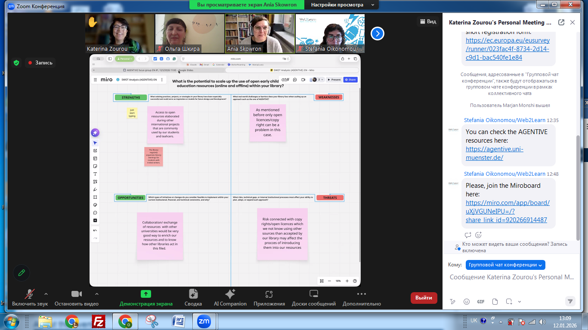
Task: Click the green pencil annotation icon
Action: 21,272
